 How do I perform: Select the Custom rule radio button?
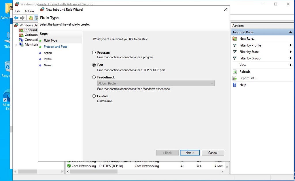(94, 96)
